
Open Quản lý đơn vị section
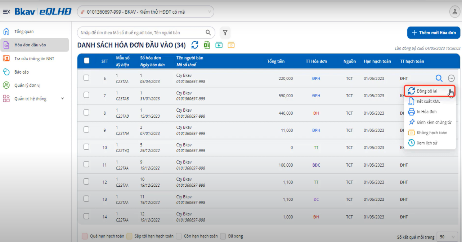[x=27, y=85]
